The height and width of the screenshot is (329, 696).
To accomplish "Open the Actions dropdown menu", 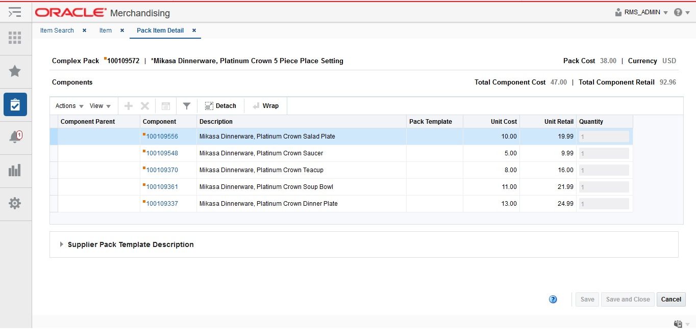I will [x=69, y=106].
